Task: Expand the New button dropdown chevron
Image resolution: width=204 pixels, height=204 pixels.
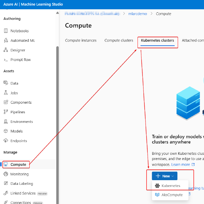Action: (173, 176)
